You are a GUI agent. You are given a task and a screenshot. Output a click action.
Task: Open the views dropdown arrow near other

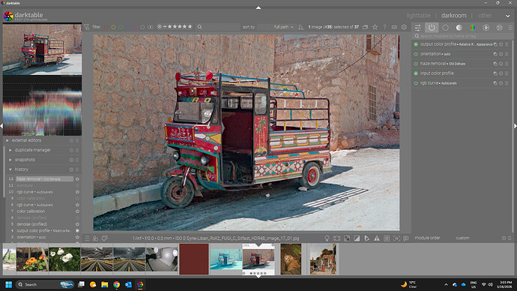508,16
